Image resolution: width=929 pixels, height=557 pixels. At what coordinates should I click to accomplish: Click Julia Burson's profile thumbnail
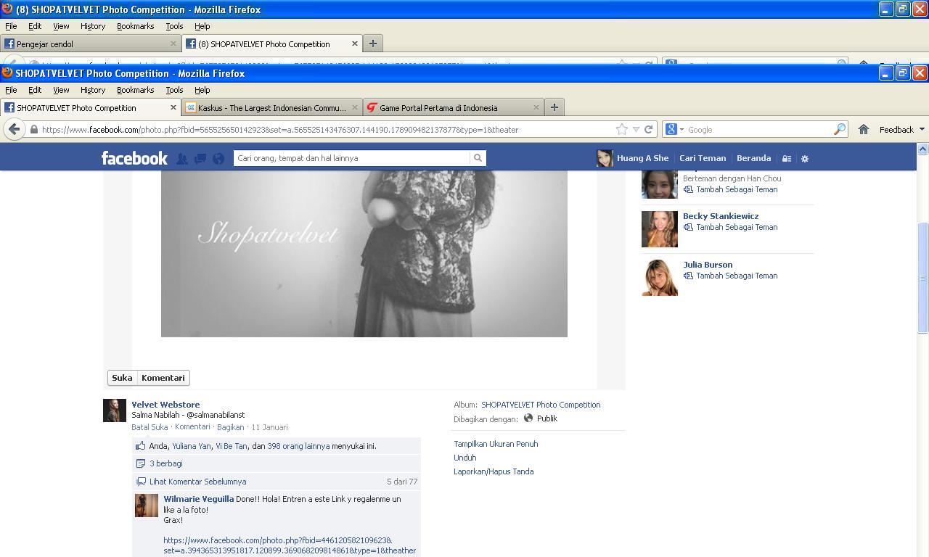pyautogui.click(x=660, y=278)
